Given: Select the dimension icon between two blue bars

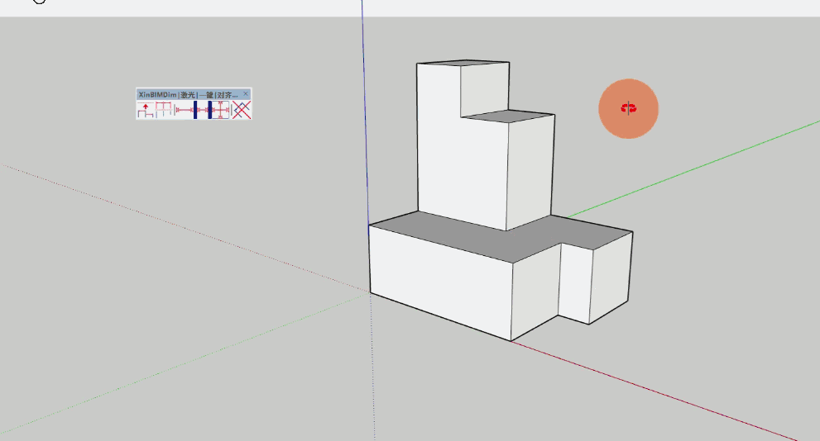Looking at the screenshot, I should 203,111.
